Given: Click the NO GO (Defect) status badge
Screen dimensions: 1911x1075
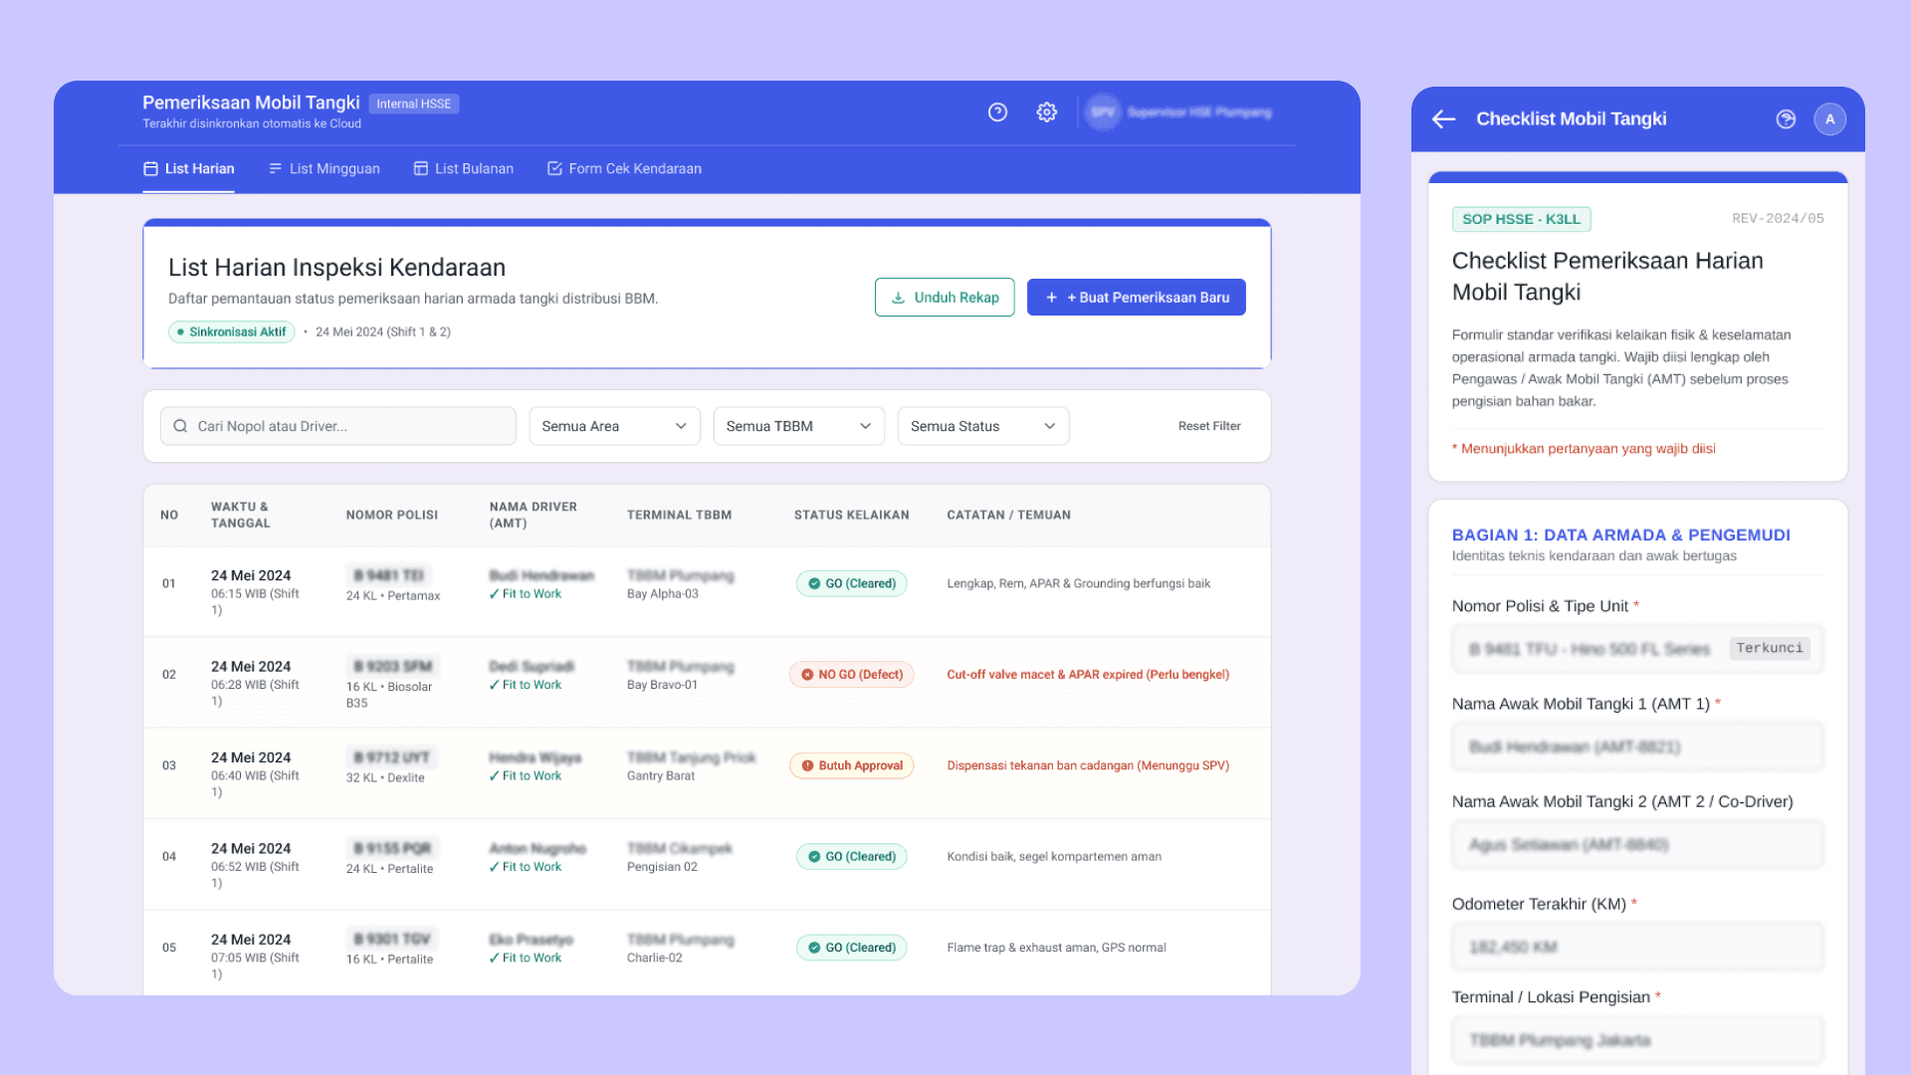Looking at the screenshot, I should pyautogui.click(x=852, y=675).
